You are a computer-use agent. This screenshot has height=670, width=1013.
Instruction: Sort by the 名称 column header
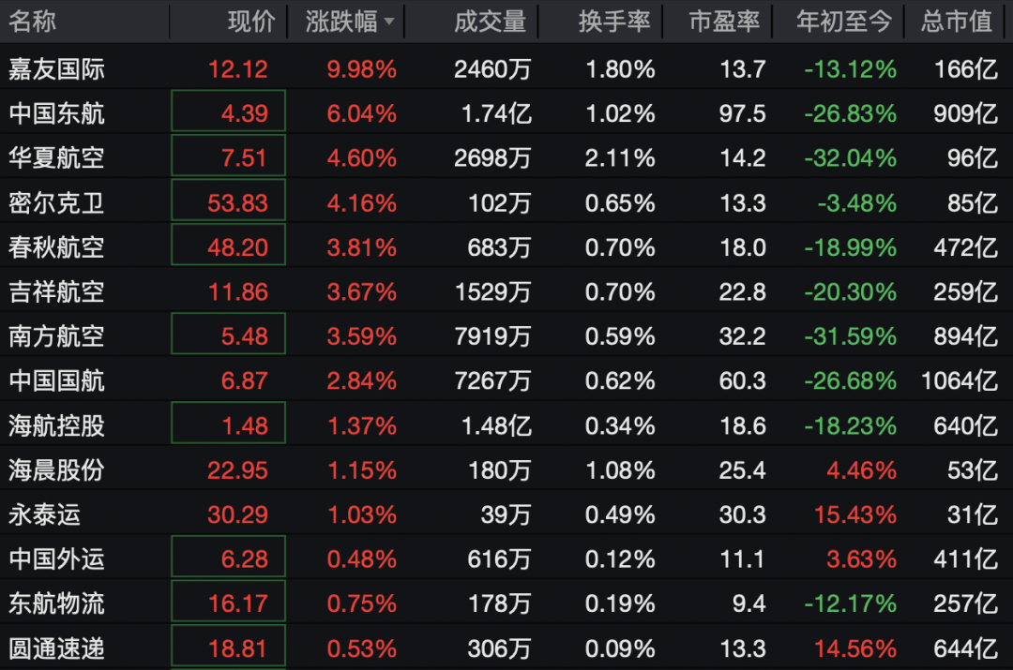(x=32, y=22)
